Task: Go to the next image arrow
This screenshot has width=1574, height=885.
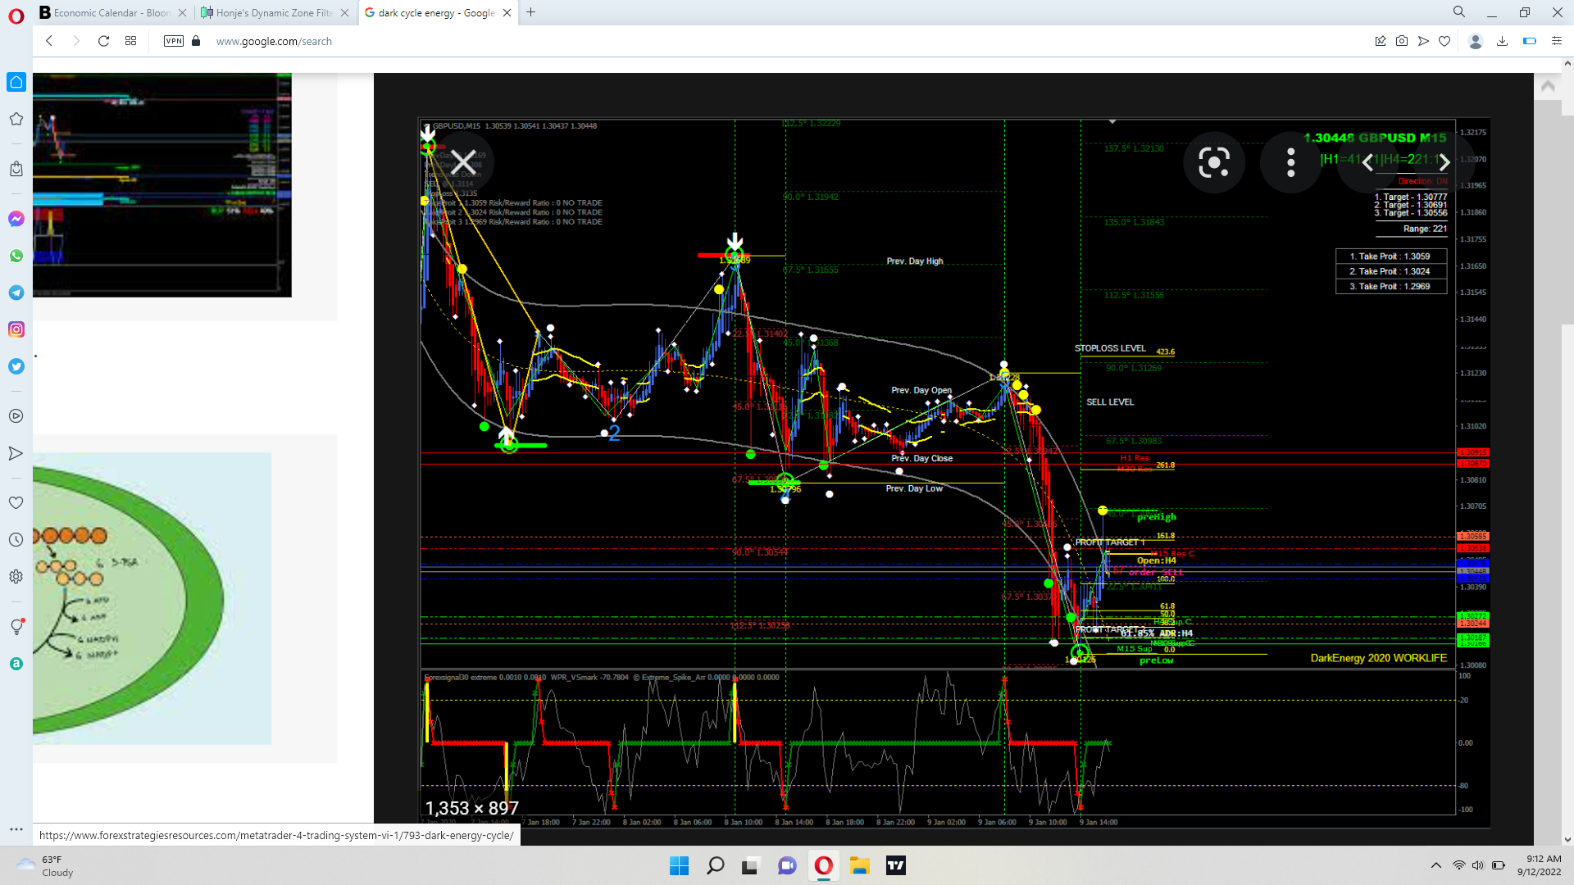Action: click(x=1444, y=162)
